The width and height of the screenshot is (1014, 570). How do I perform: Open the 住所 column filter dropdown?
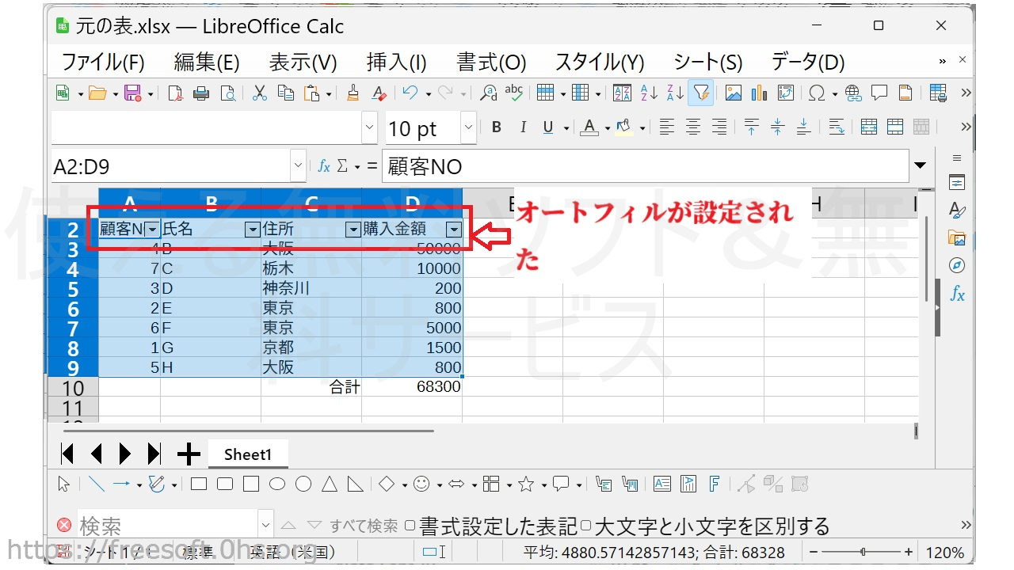tap(353, 230)
